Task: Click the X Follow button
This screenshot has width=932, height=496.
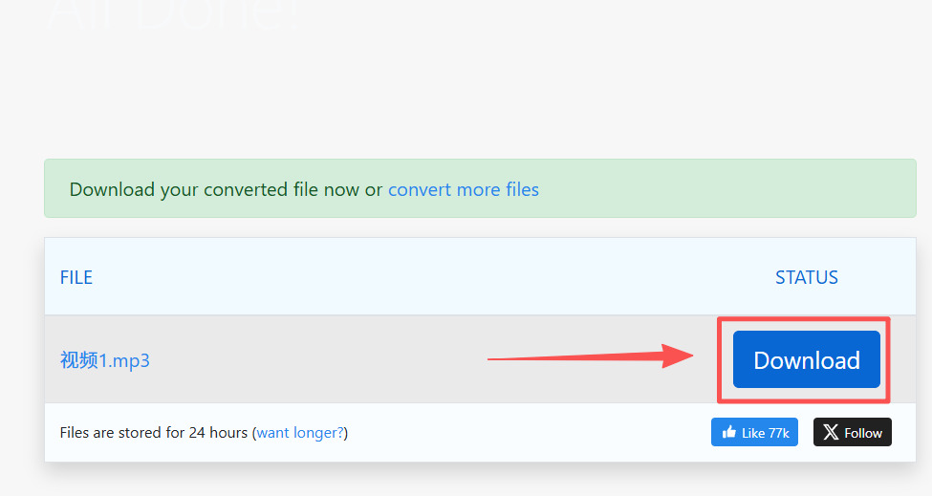Action: 853,432
